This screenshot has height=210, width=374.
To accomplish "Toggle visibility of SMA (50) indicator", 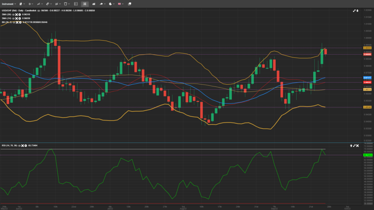I will coord(13,15).
